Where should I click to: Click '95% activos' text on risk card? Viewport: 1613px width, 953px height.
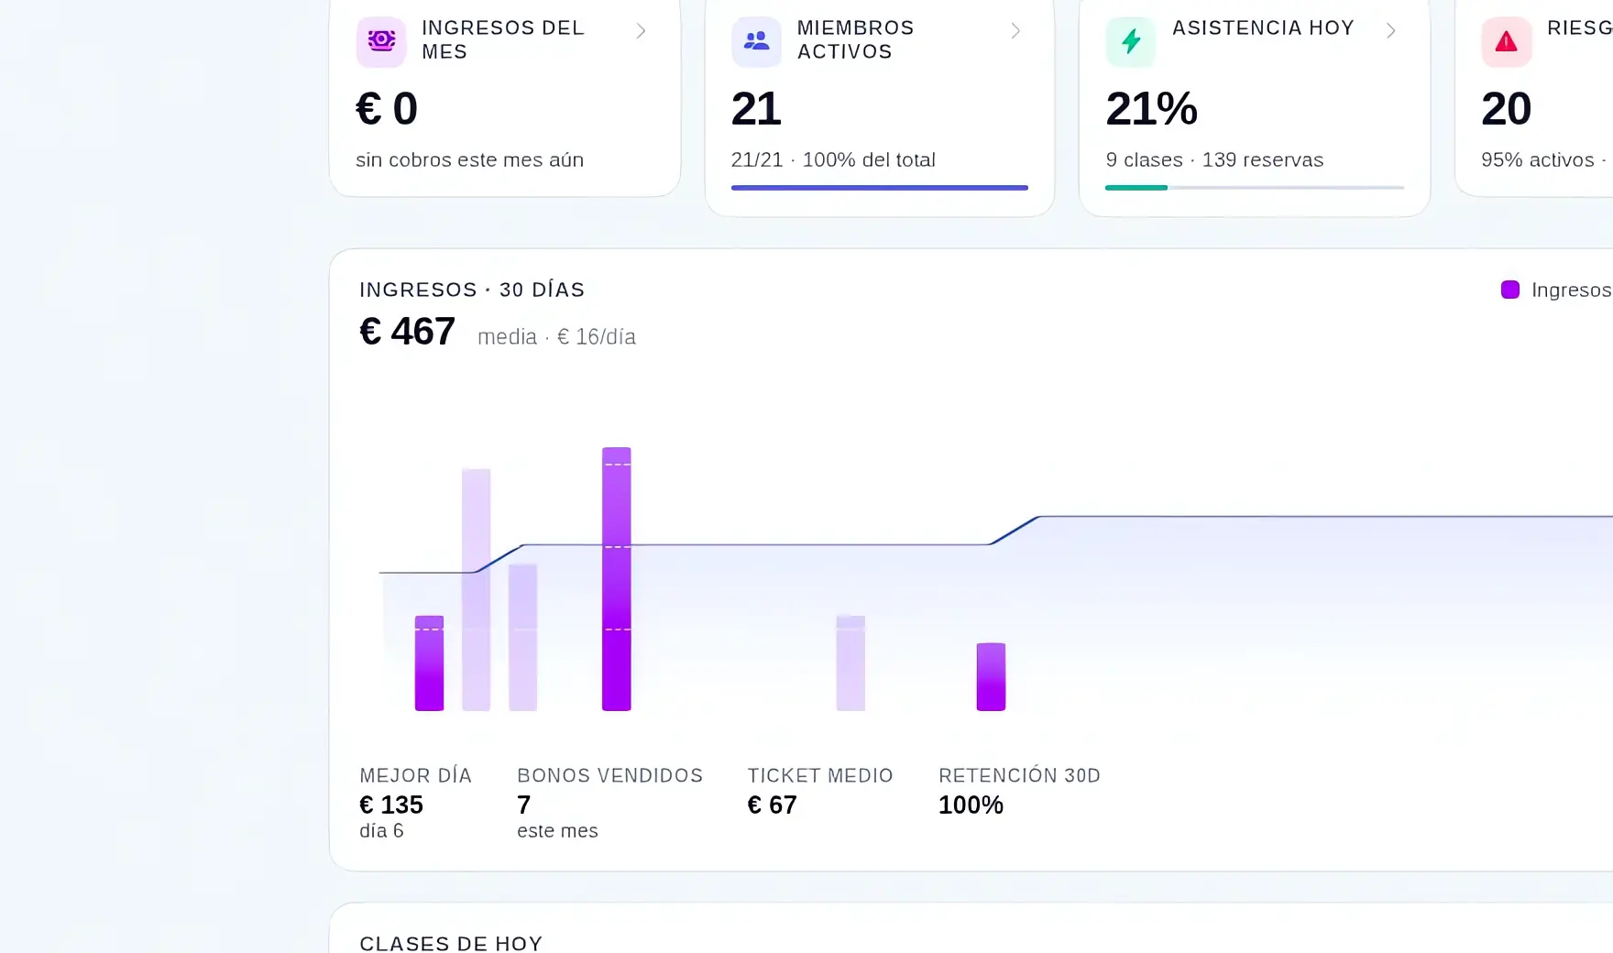tap(1538, 159)
